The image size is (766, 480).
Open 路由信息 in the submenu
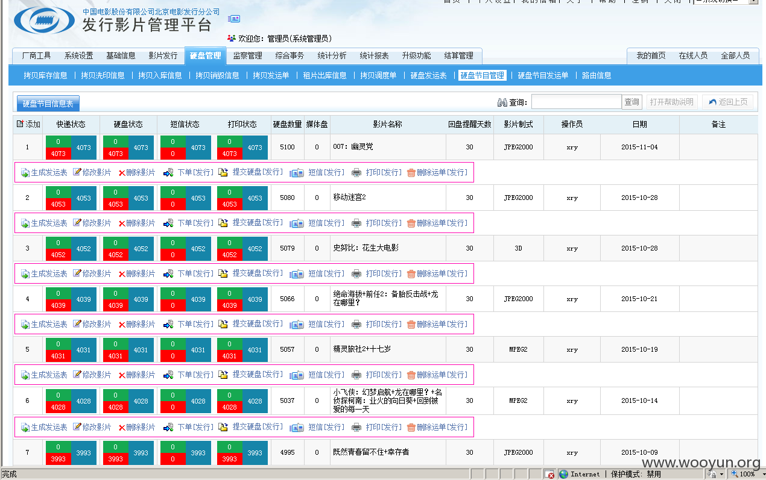click(x=597, y=76)
